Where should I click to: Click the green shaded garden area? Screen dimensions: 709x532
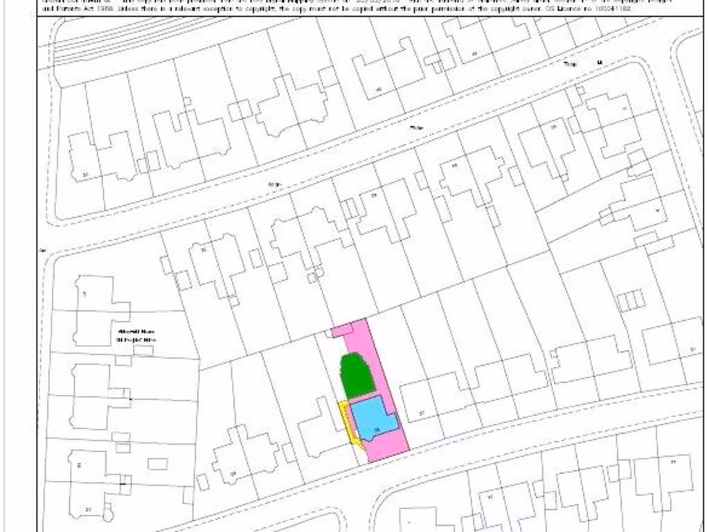point(356,374)
